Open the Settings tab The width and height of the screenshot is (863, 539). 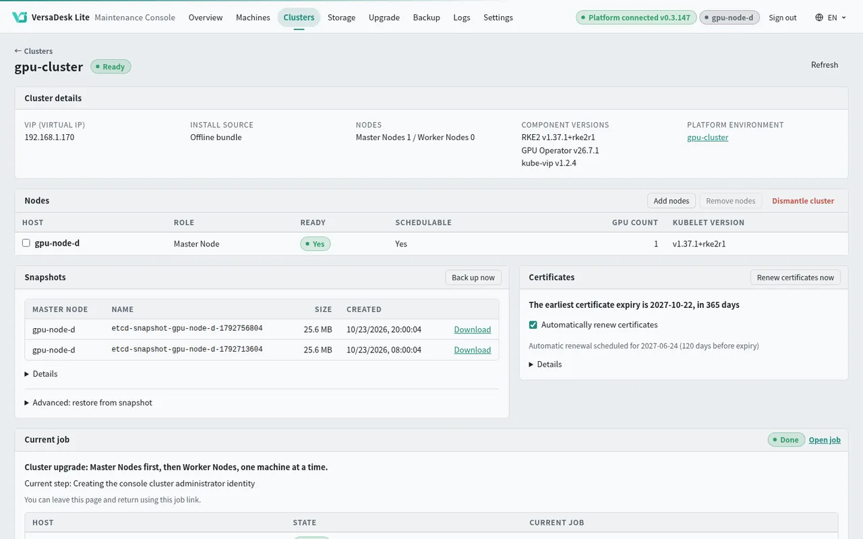coord(498,18)
